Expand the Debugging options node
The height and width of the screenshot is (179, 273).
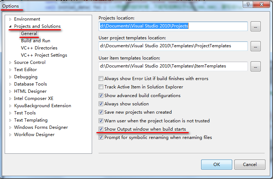click(x=10, y=77)
